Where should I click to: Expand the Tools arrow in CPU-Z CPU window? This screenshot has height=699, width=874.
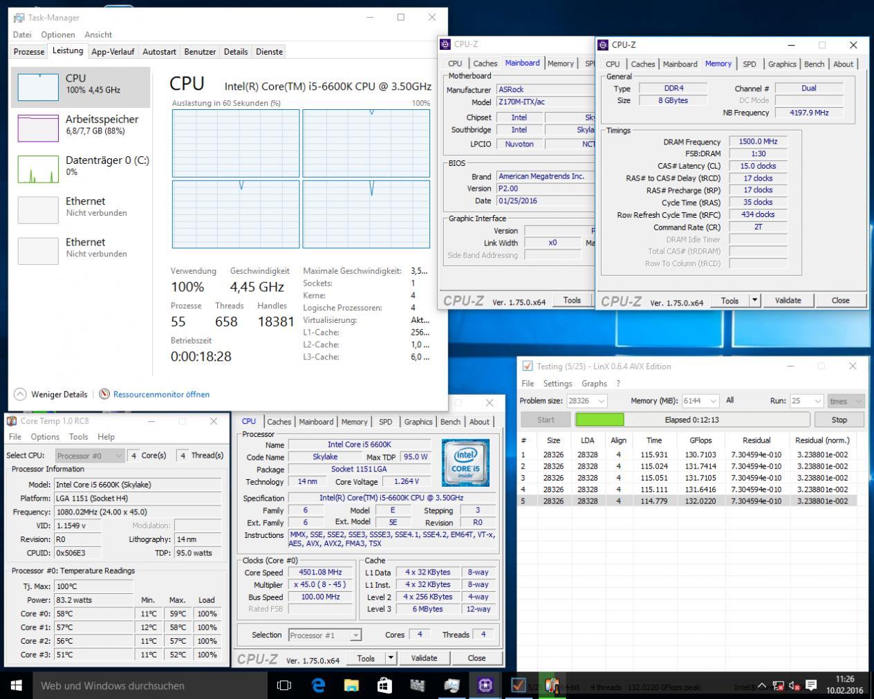tap(391, 658)
